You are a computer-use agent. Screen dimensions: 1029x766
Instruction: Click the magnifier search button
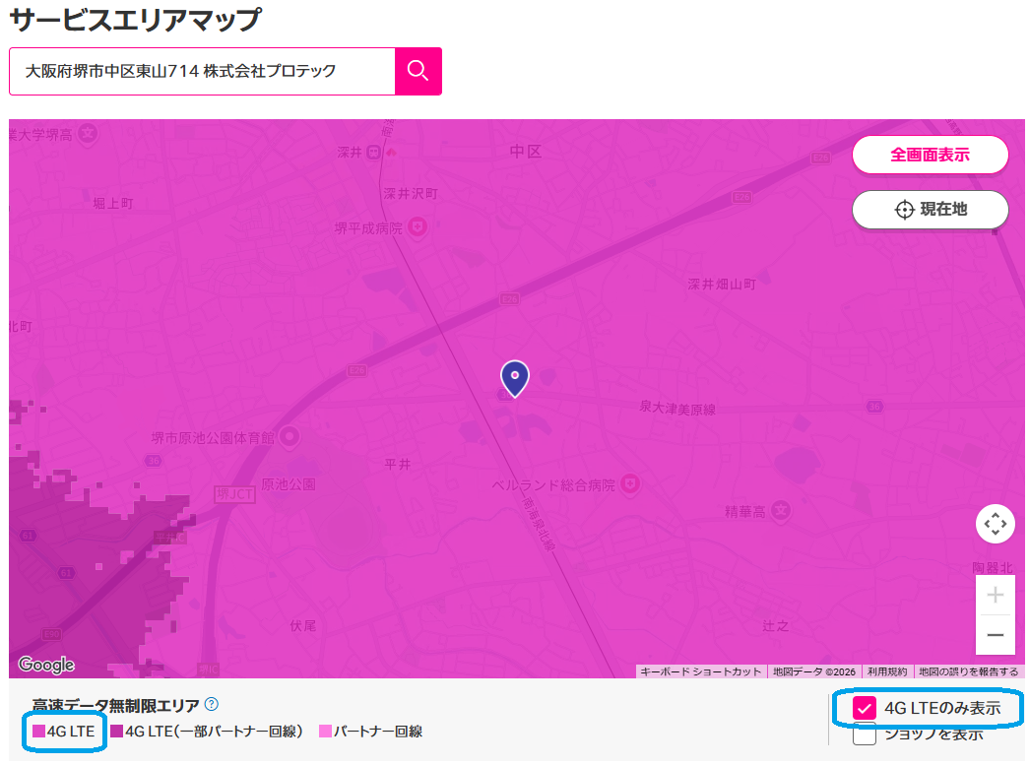418,71
